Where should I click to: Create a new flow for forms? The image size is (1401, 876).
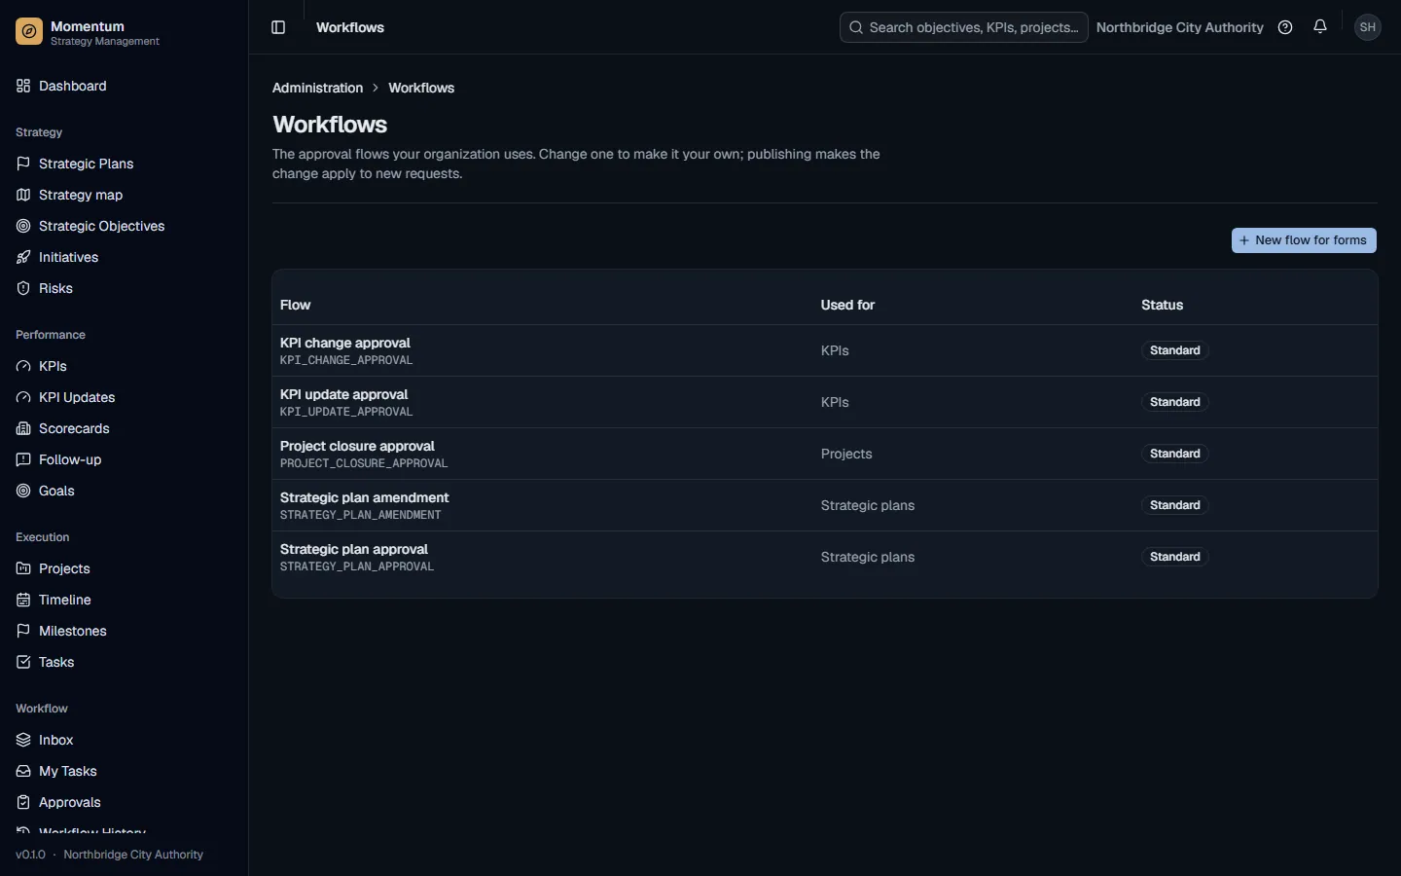pyautogui.click(x=1304, y=240)
